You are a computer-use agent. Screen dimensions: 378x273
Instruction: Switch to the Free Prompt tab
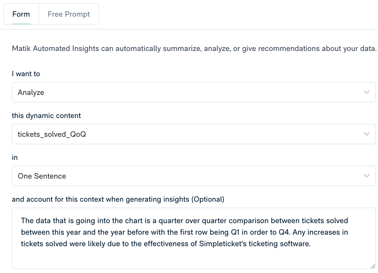coord(69,14)
